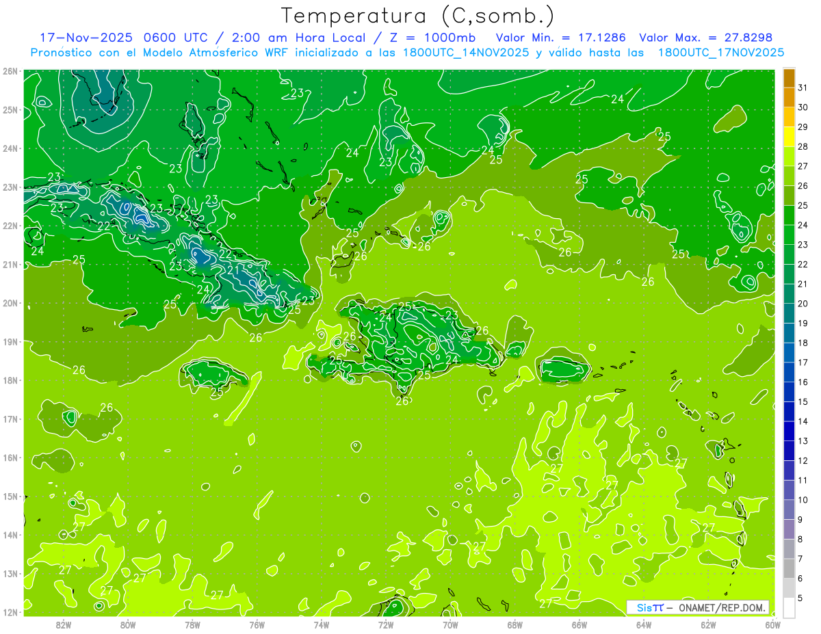Click the 16N latitude axis label
Image resolution: width=821 pixels, height=634 pixels.
tap(10, 458)
